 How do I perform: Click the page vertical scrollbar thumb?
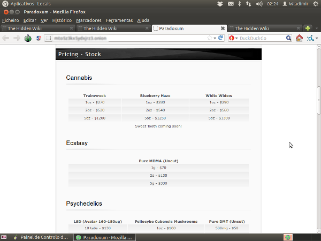(x=319, y=101)
